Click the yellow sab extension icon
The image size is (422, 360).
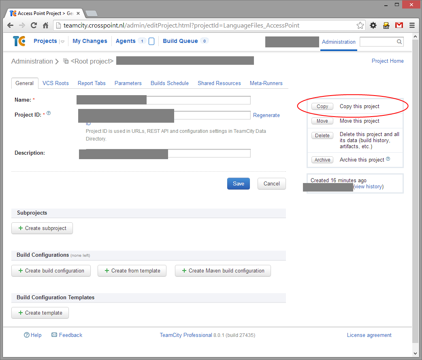(x=386, y=26)
